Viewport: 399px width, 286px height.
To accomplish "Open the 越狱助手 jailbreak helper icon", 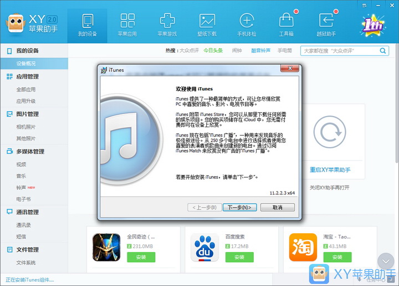I will tap(326, 21).
